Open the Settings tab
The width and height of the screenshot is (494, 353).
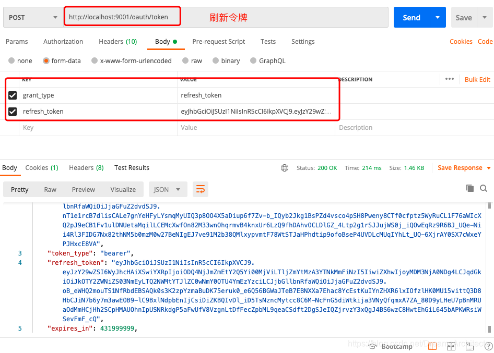click(303, 42)
